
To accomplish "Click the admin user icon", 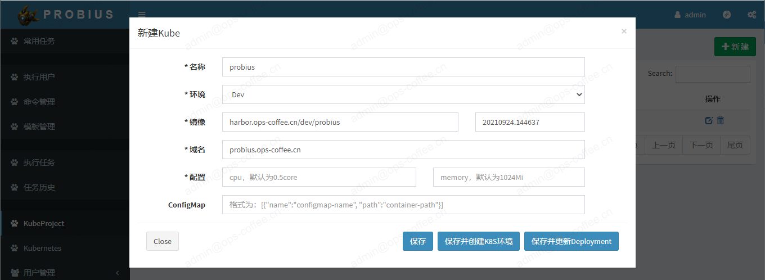I will (x=677, y=15).
